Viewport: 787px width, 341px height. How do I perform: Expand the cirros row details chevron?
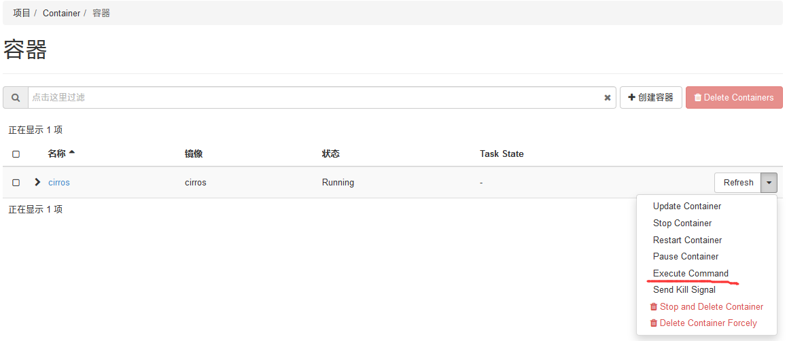(x=37, y=182)
